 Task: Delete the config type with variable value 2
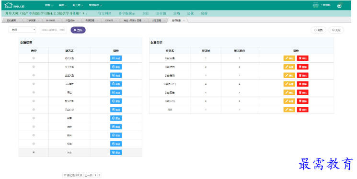[302, 67]
